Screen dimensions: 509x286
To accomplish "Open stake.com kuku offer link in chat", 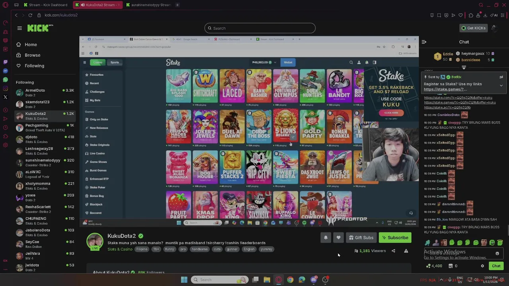I will tap(458, 98).
